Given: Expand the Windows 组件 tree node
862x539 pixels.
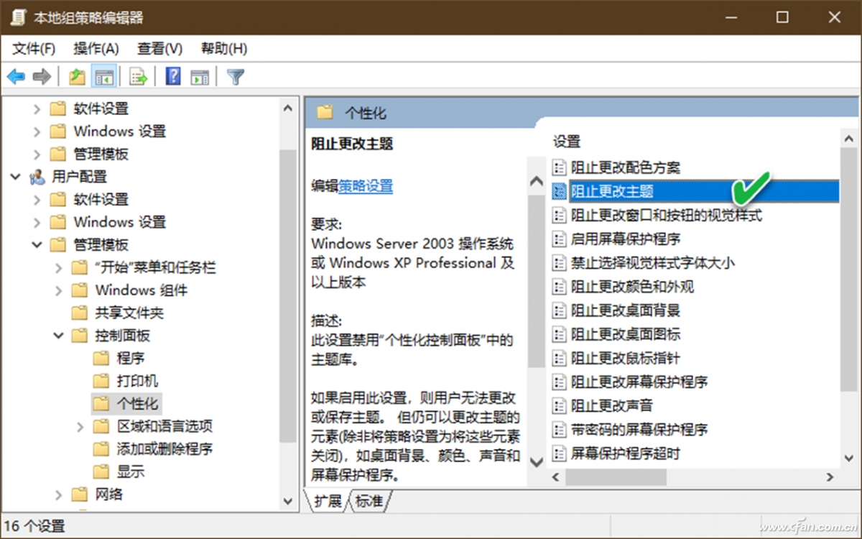Looking at the screenshot, I should pos(59,290).
